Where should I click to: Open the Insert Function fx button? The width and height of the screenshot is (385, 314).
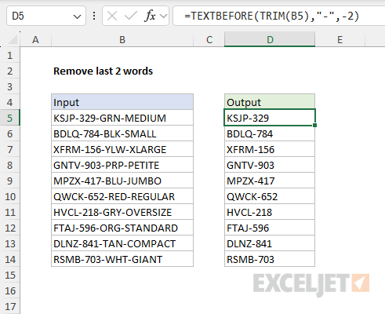pos(150,16)
